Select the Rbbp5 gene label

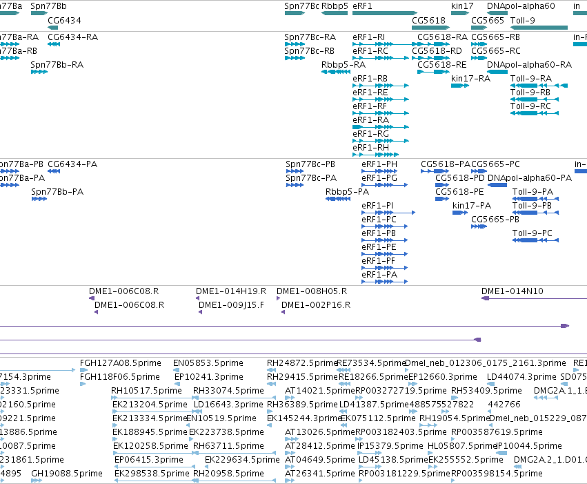pos(335,6)
